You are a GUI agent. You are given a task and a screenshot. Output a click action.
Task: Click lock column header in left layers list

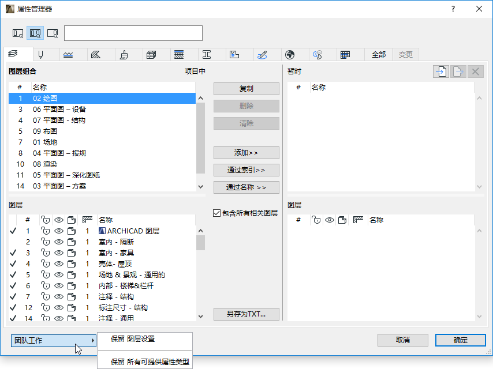[x=46, y=220]
